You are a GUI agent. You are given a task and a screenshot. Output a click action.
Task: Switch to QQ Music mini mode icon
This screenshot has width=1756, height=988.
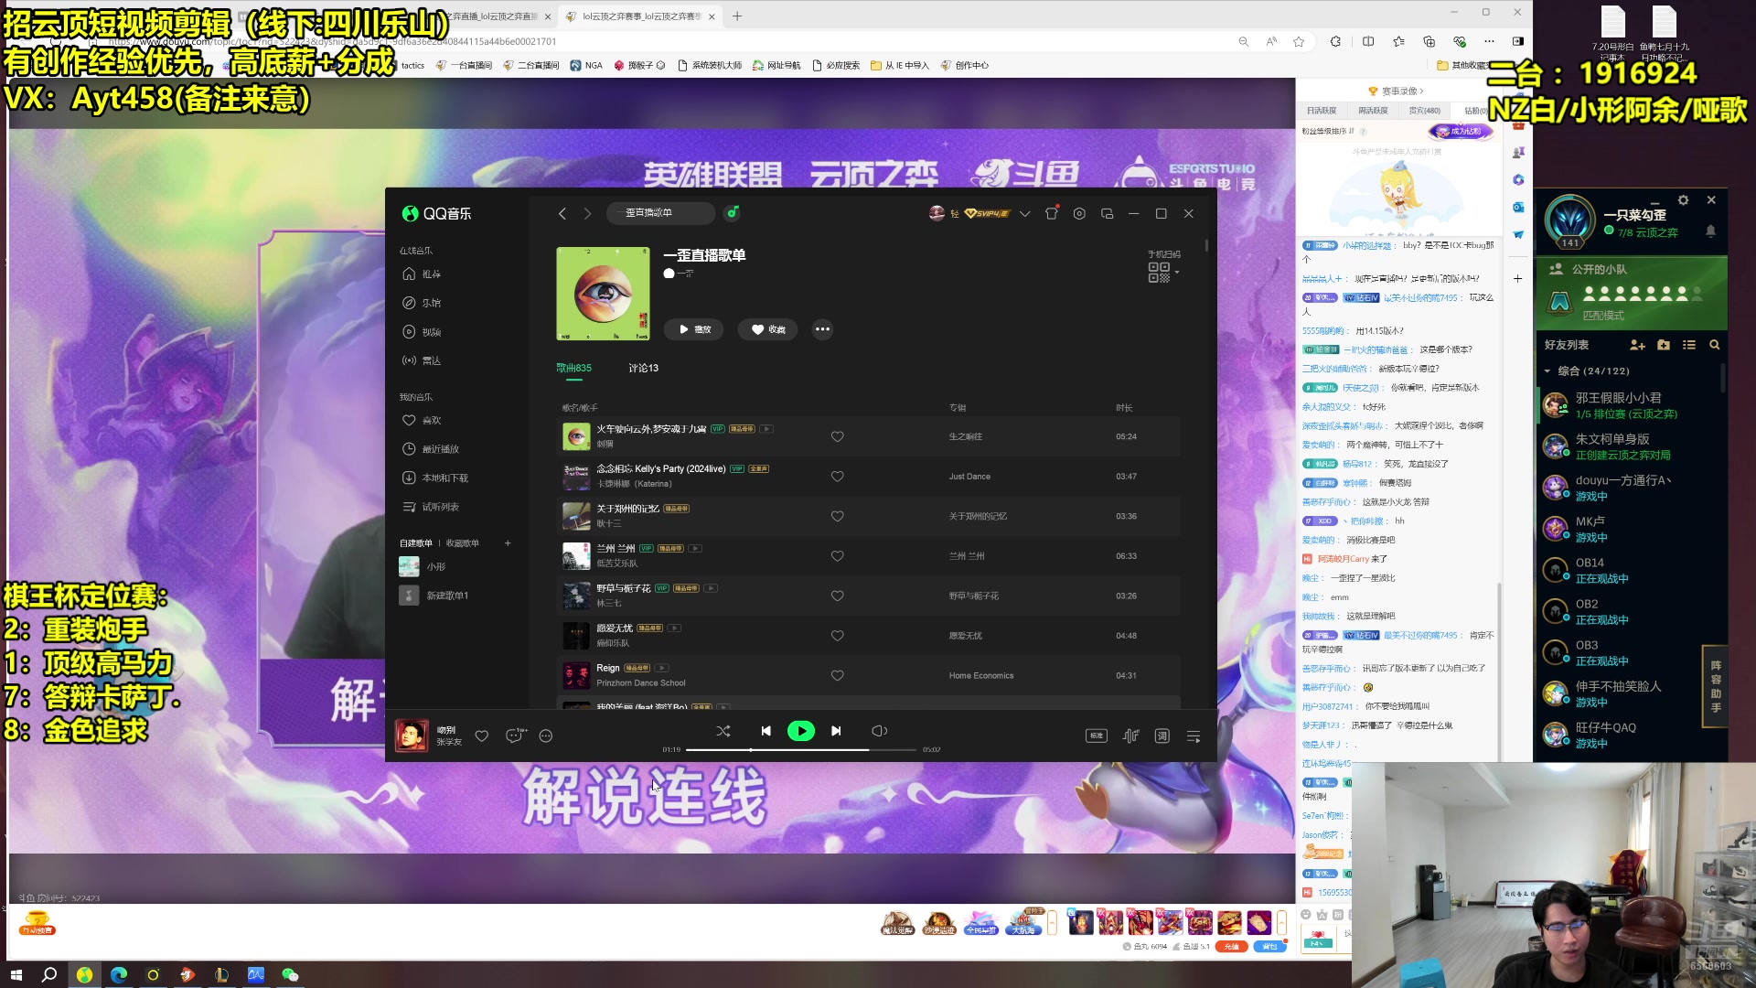click(x=1107, y=213)
